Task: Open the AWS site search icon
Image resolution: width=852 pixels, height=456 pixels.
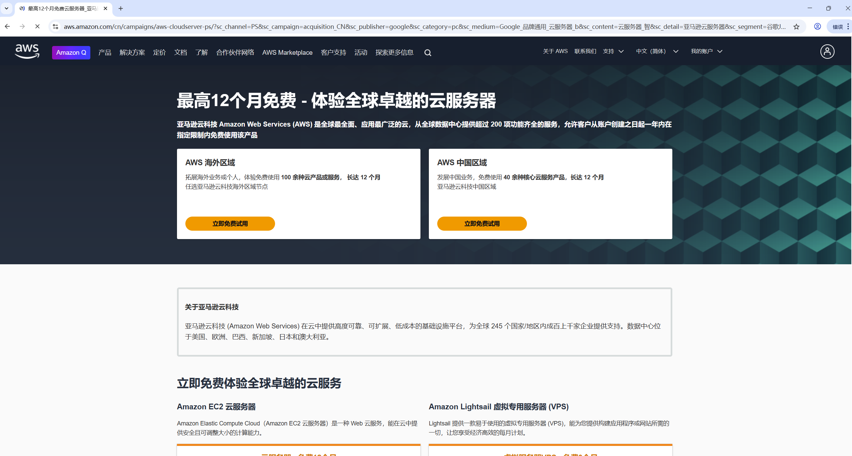Action: 428,53
